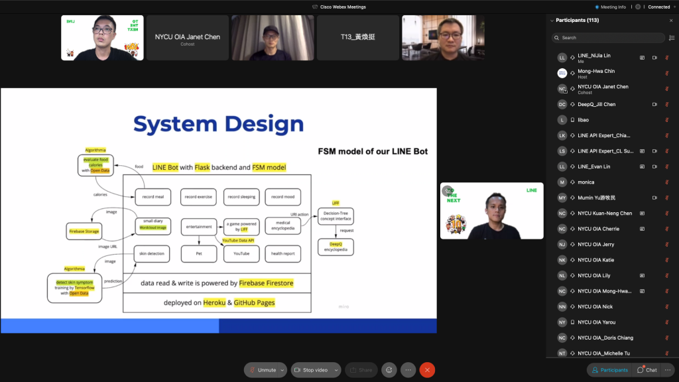Select participant Mumin Yu in list

point(612,198)
